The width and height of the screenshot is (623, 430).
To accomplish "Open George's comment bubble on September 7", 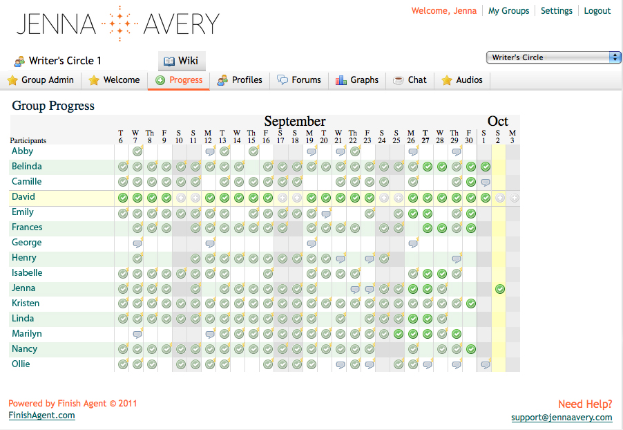I will coord(137,243).
